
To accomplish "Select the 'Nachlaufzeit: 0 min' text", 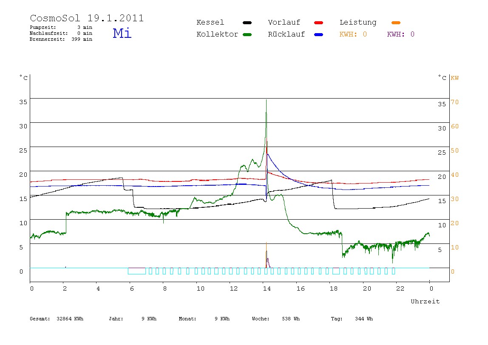I will 61,33.
